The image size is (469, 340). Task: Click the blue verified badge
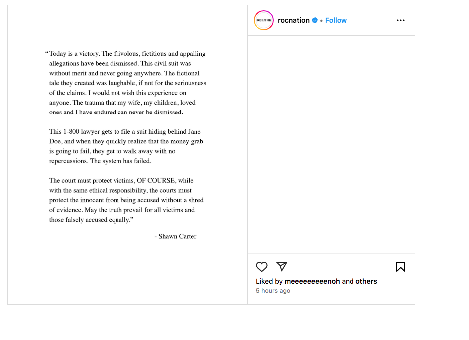tap(315, 20)
